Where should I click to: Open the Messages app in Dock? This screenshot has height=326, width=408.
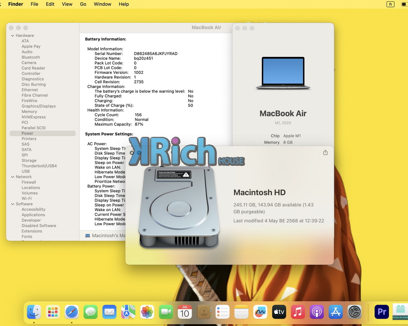pos(91,312)
